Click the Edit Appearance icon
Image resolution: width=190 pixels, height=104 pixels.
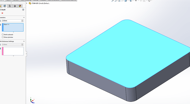tap(141, 1)
